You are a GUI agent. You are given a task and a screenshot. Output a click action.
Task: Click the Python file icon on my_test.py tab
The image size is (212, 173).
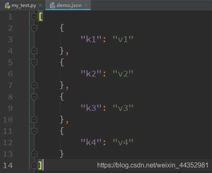(8, 5)
